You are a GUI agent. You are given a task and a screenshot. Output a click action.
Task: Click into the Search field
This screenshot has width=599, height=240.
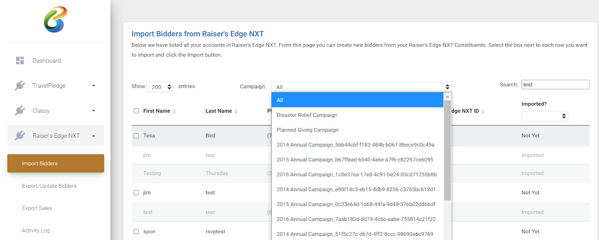pyautogui.click(x=556, y=85)
